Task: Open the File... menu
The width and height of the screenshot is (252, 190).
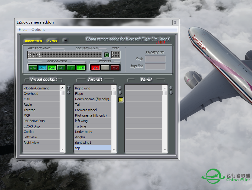Action: (x=23, y=30)
